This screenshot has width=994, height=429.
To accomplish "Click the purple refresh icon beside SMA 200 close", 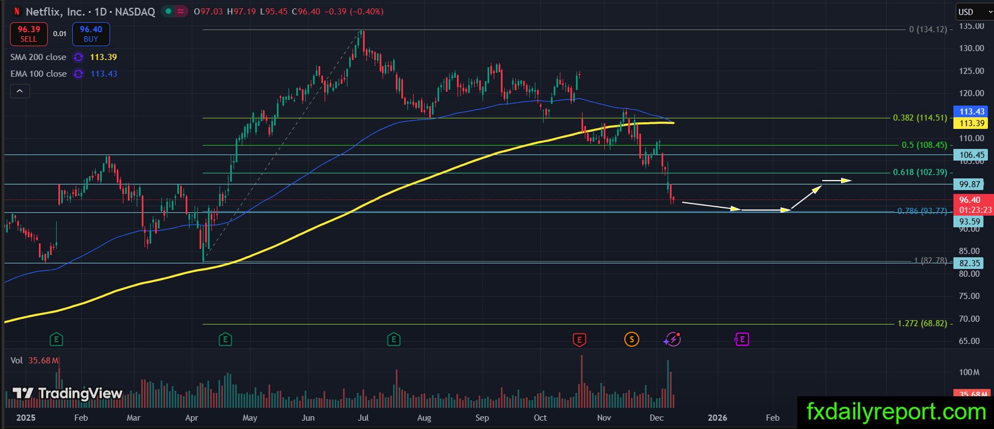I will coord(78,57).
